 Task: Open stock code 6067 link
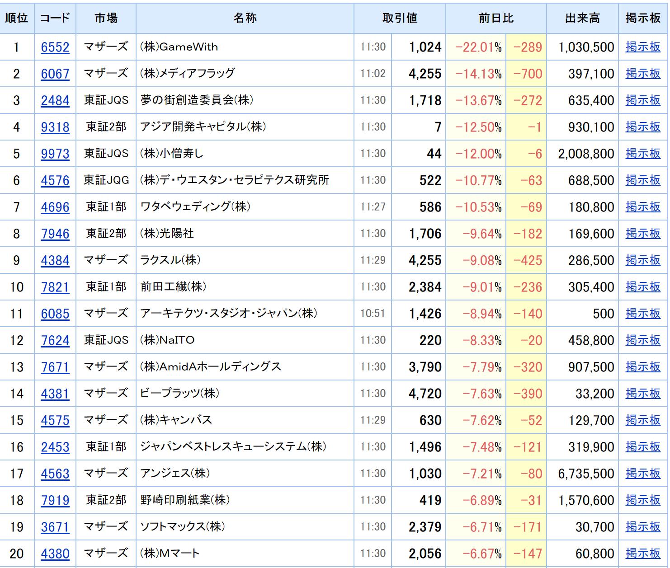(x=55, y=74)
